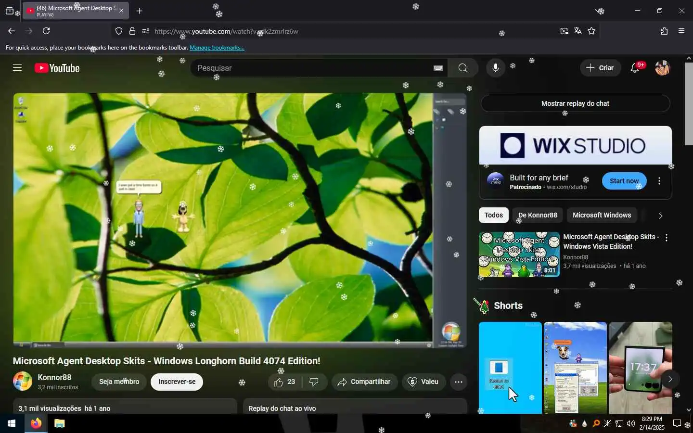693x433 pixels.
Task: Click Firefox in the taskbar
Action: pos(36,423)
